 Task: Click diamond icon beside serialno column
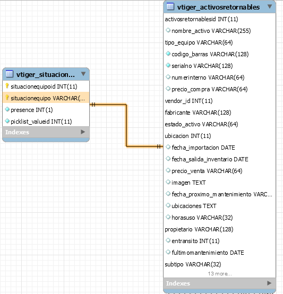point(168,65)
